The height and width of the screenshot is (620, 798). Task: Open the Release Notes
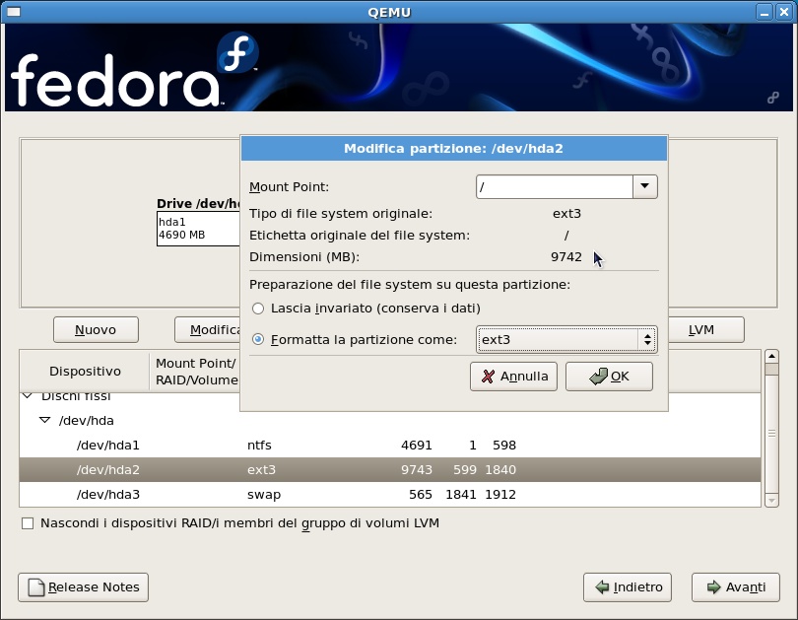click(84, 587)
